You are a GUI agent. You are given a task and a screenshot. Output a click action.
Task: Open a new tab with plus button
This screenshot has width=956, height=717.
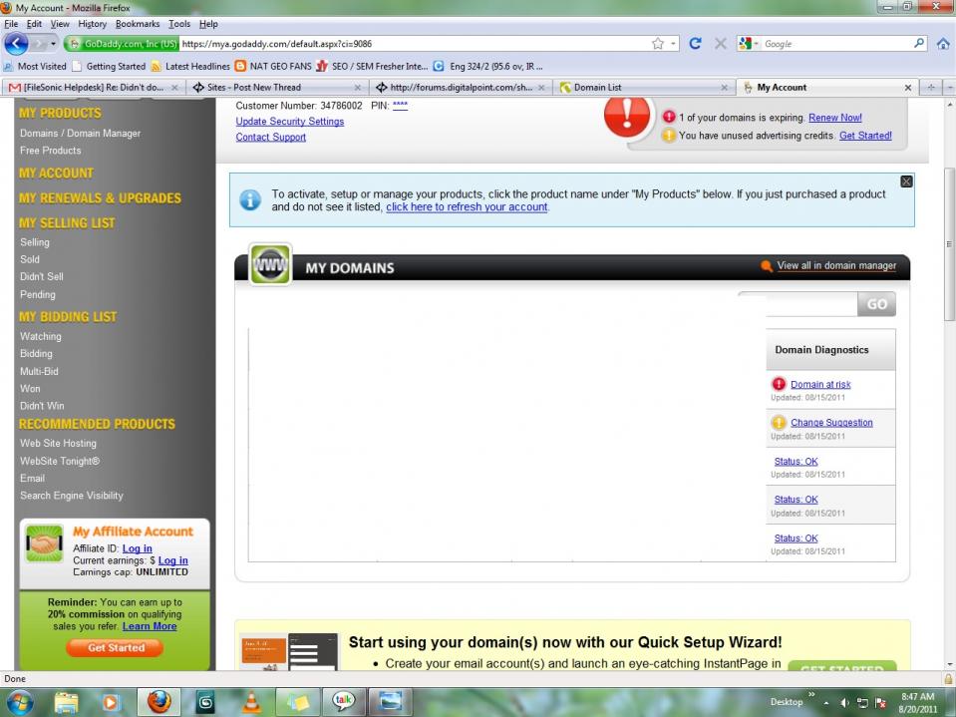tap(930, 87)
